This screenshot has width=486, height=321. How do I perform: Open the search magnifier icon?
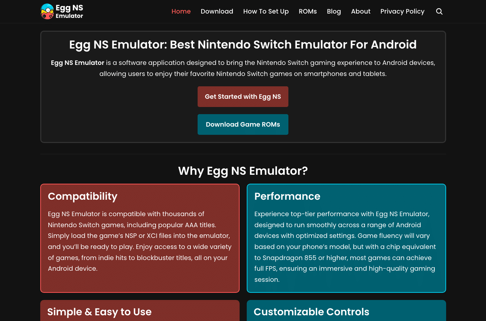coord(439,11)
